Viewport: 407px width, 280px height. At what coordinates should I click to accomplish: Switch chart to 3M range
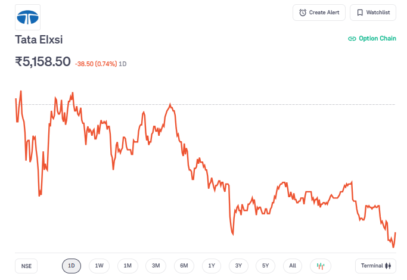[156, 266]
